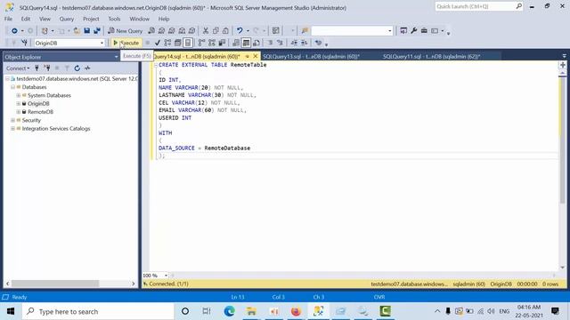570x320 pixels.
Task: Collapse the testdemo07 server node
Action: [x=7, y=79]
